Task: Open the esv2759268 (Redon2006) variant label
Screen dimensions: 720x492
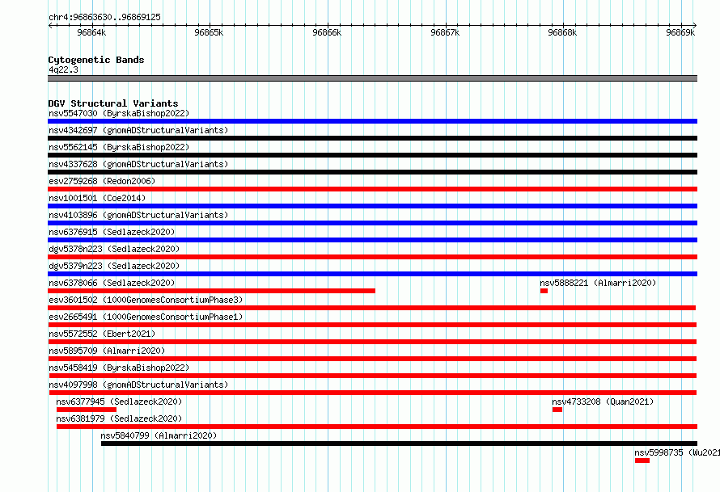Action: 102,181
